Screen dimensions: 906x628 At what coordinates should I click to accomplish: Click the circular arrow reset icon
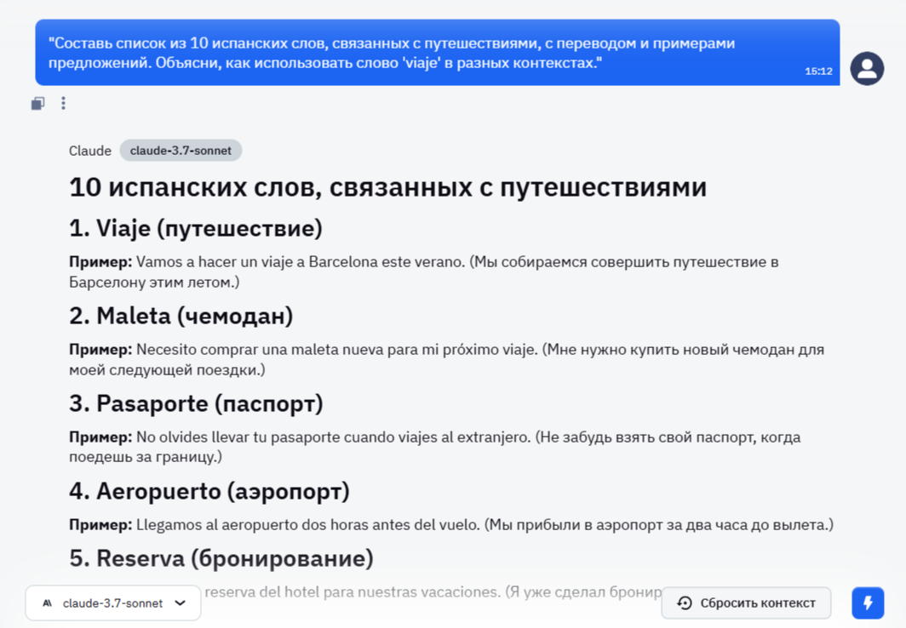pyautogui.click(x=685, y=603)
